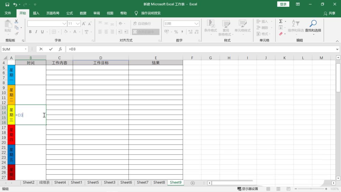The image size is (341, 192).
Task: Open the 文件 File tab
Action: coord(8,13)
